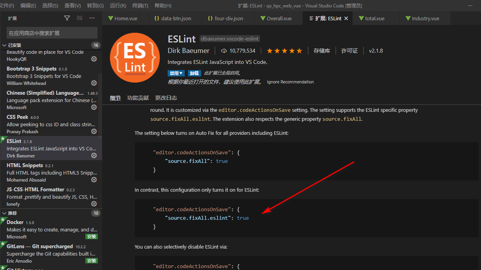
Task: Install Docker with its 安装 button
Action: click(92, 236)
